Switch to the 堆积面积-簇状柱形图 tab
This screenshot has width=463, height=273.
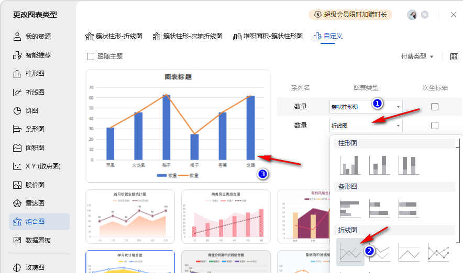tap(268, 36)
